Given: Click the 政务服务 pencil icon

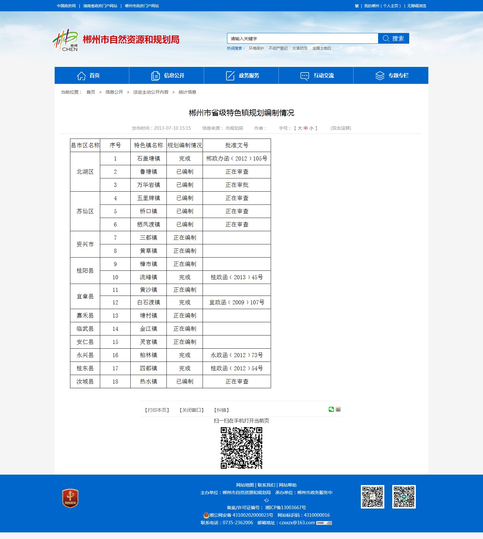Looking at the screenshot, I should click(230, 76).
